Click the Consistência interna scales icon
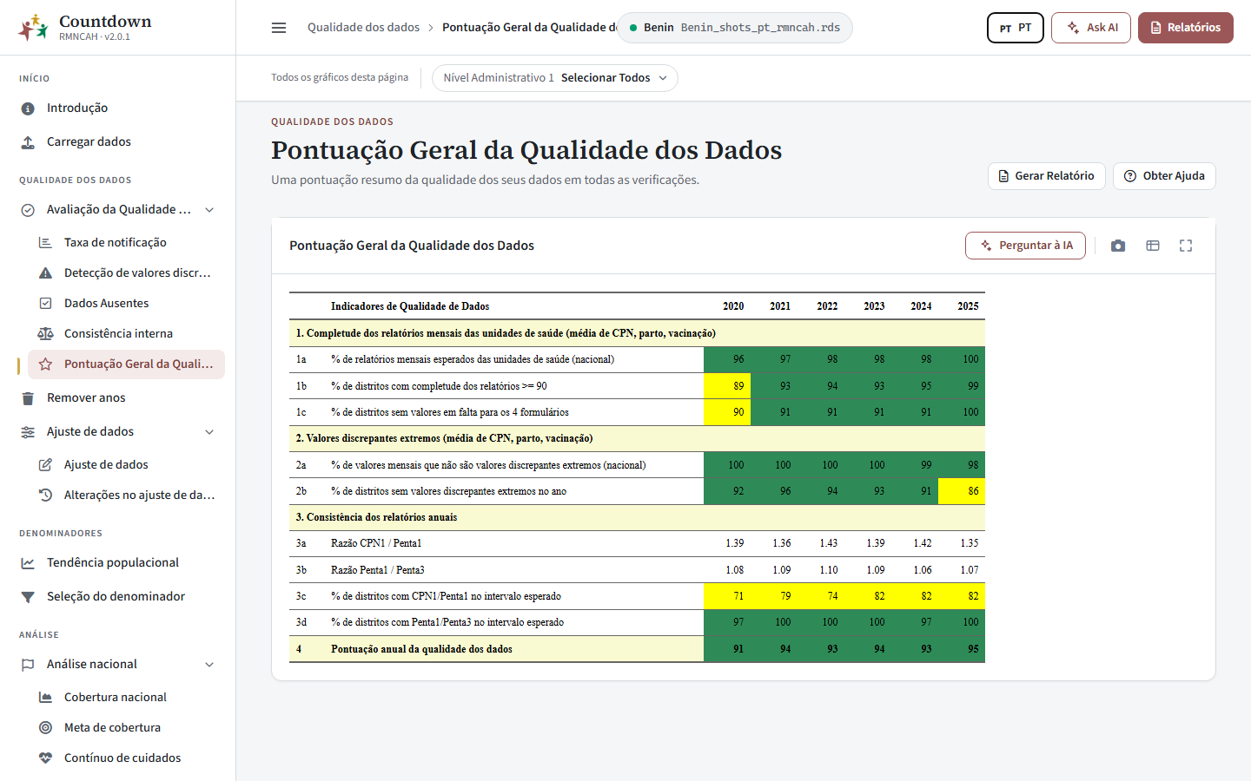The height and width of the screenshot is (781, 1251). (x=45, y=334)
